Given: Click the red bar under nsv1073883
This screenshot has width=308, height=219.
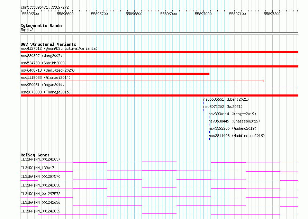Looking at the screenshot, I should coord(159,95).
